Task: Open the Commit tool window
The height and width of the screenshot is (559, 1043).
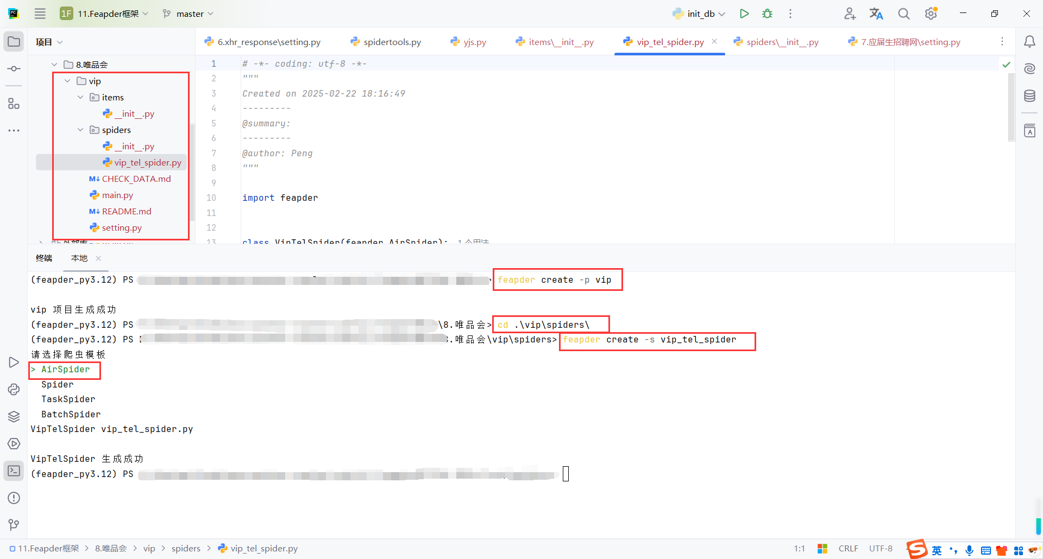Action: pos(14,68)
